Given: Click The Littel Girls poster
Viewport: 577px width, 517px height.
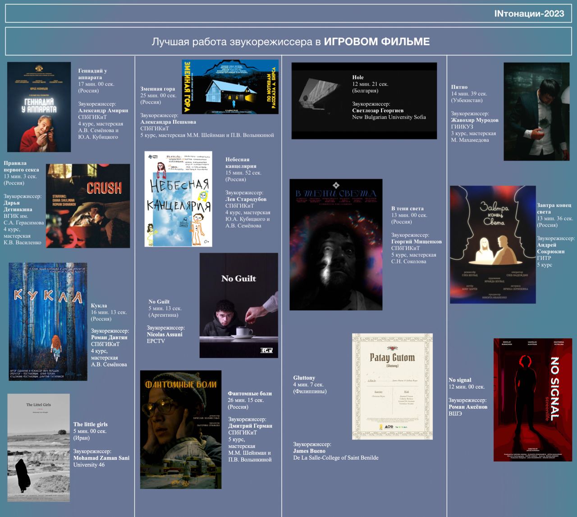Looking at the screenshot, I should tap(39, 448).
